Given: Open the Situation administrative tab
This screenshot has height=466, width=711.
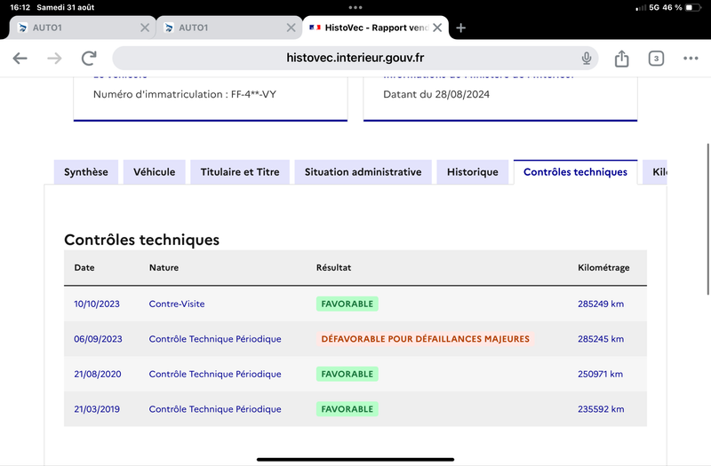Looking at the screenshot, I should [x=363, y=172].
